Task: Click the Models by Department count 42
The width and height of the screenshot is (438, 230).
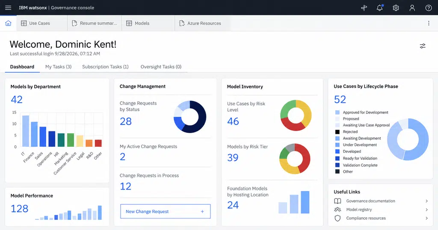Action: click(17, 99)
